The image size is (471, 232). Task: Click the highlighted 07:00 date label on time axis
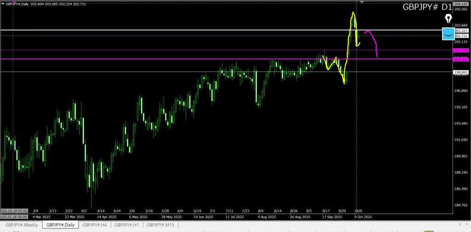tap(15, 211)
